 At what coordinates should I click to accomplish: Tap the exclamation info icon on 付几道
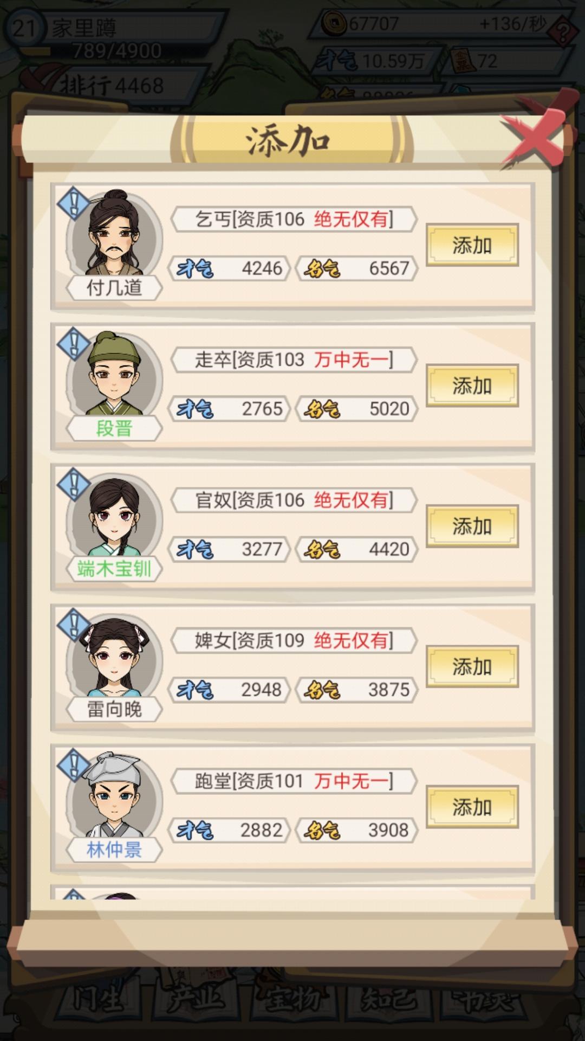click(x=74, y=203)
